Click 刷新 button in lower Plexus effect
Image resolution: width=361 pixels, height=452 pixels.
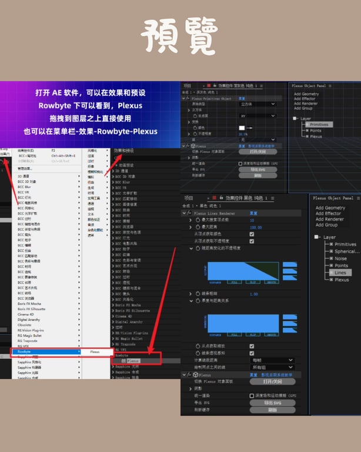tap(272, 410)
